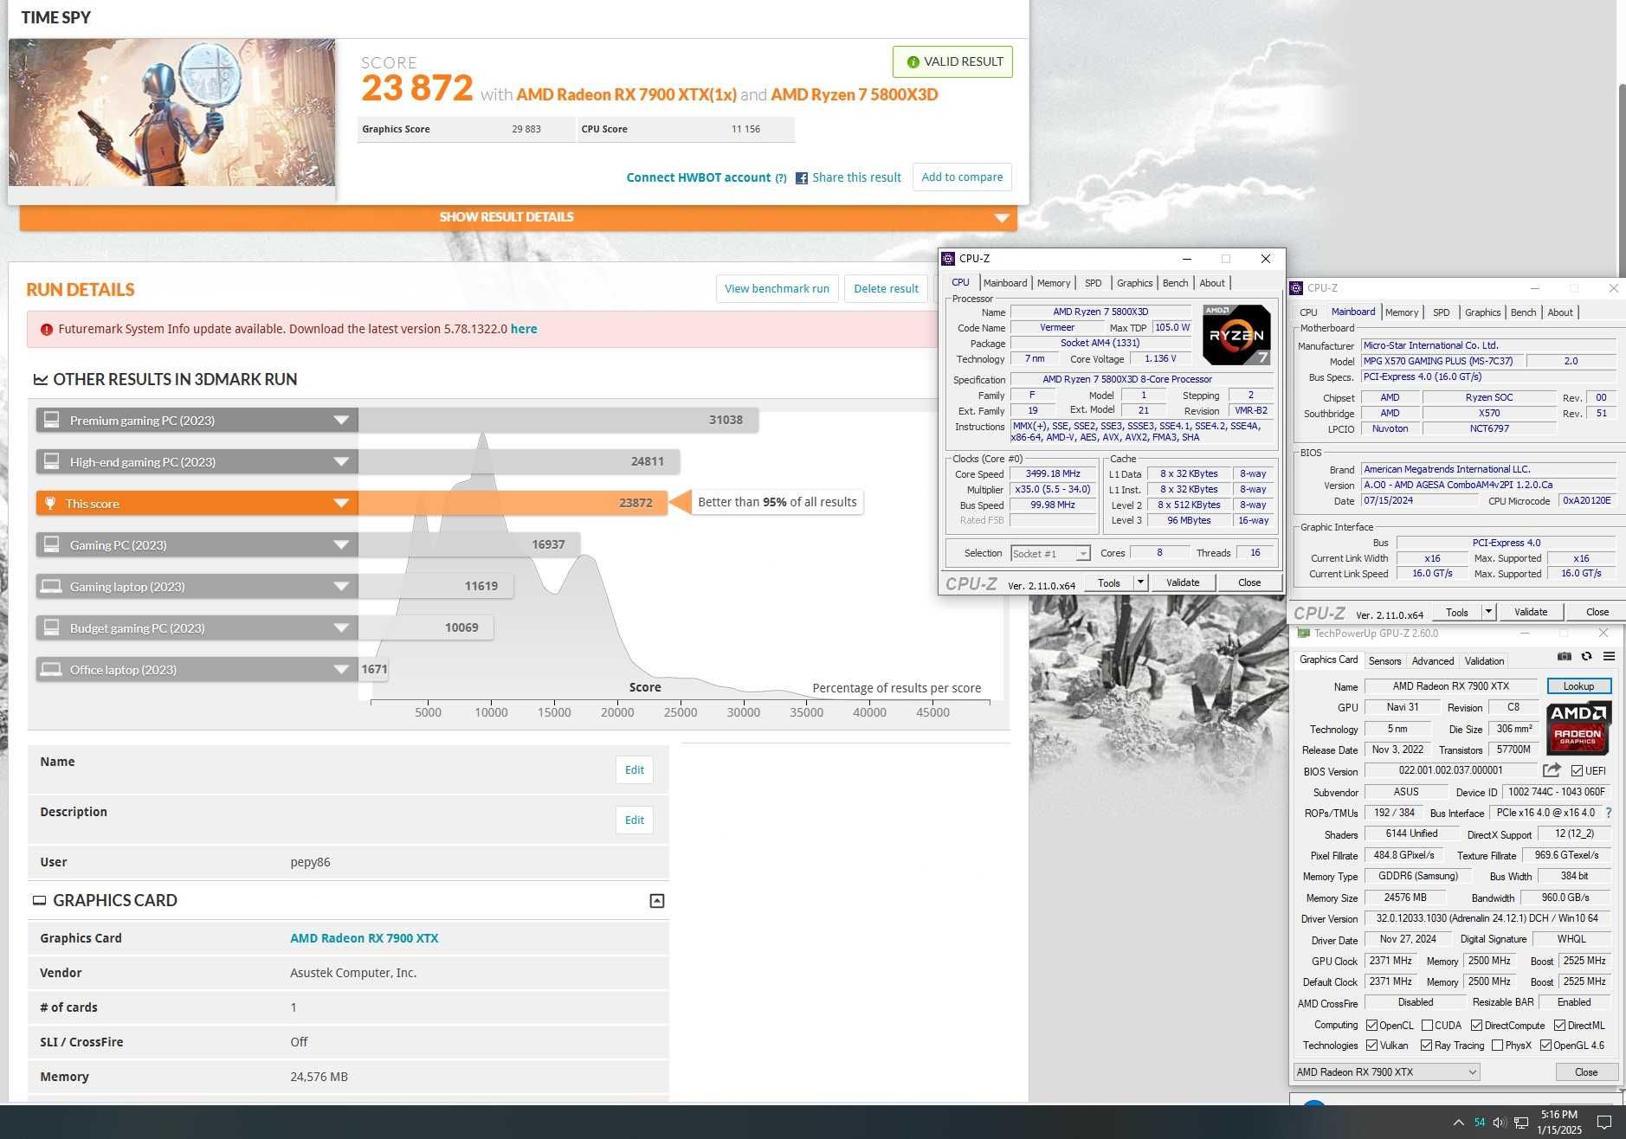Click the green Valid Result info icon
The image size is (1626, 1139).
(x=913, y=62)
